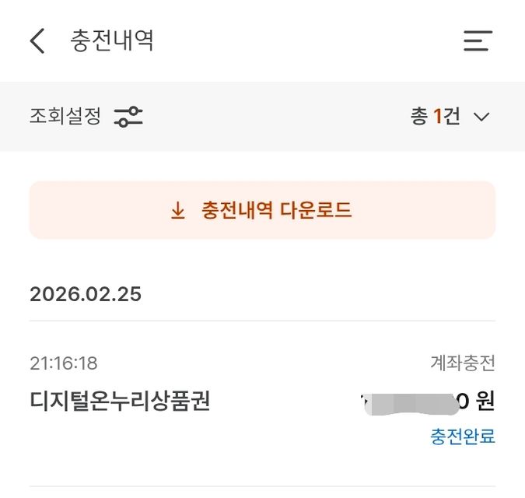The width and height of the screenshot is (525, 498).
Task: Click the 21:16:18 timestamp
Action: [64, 363]
